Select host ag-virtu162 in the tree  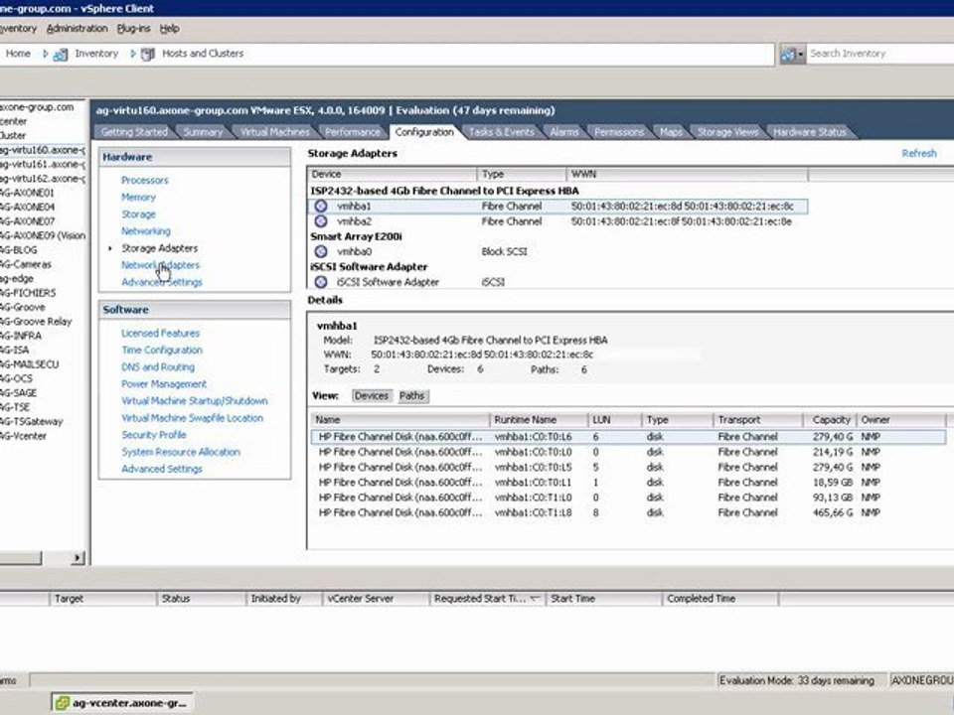click(43, 179)
